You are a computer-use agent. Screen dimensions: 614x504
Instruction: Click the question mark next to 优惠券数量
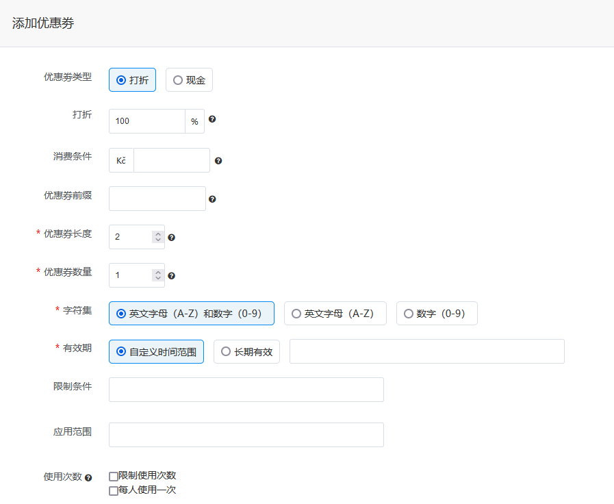[x=171, y=275]
